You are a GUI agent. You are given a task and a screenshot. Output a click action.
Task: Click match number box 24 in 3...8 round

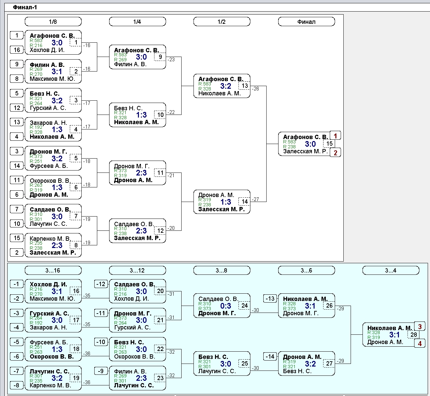coord(244,306)
